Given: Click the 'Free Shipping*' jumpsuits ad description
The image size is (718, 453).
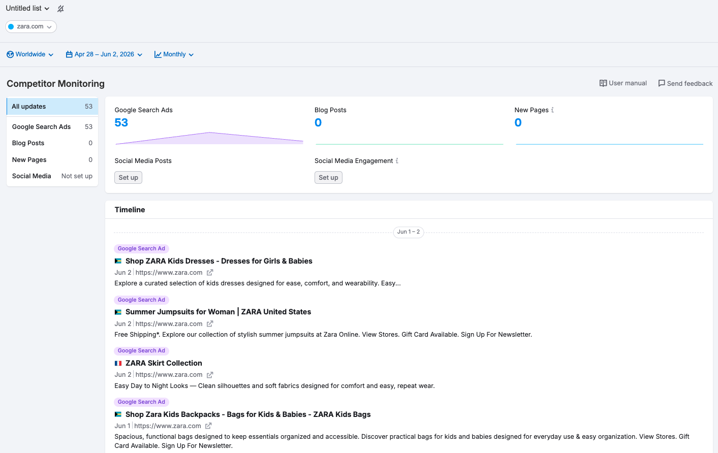Looking at the screenshot, I should pyautogui.click(x=323, y=335).
